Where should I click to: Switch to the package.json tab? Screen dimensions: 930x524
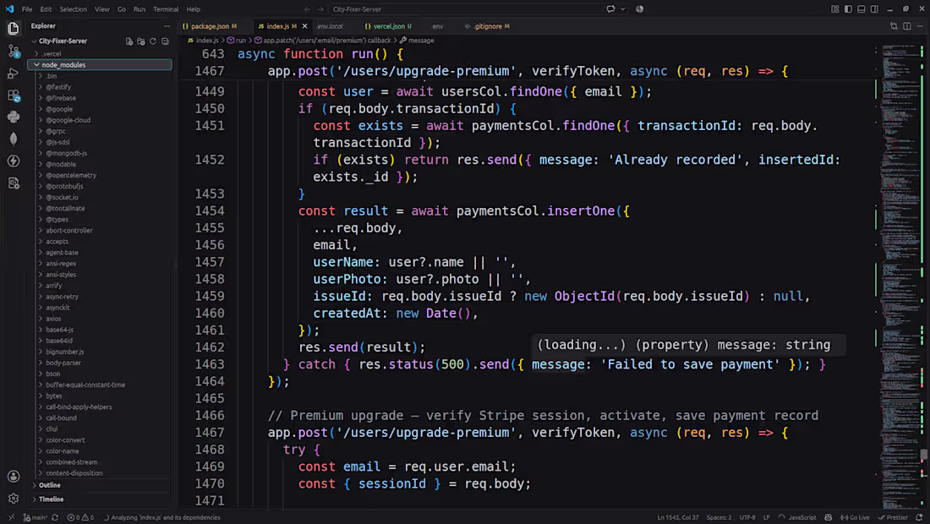coord(210,26)
